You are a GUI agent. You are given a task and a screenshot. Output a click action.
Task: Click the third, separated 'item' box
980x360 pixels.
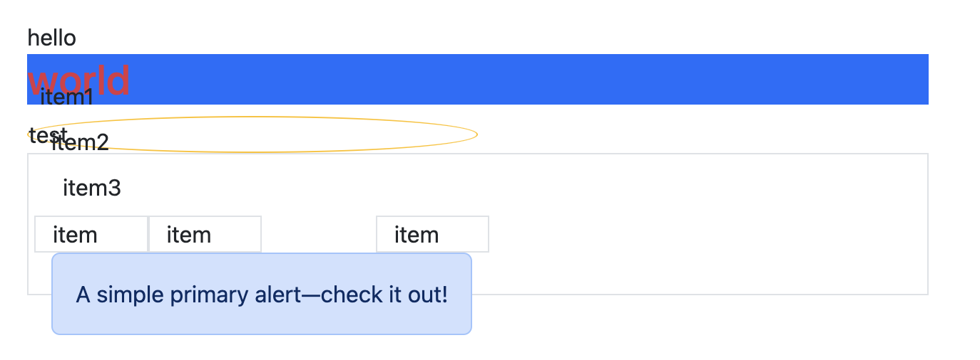432,234
